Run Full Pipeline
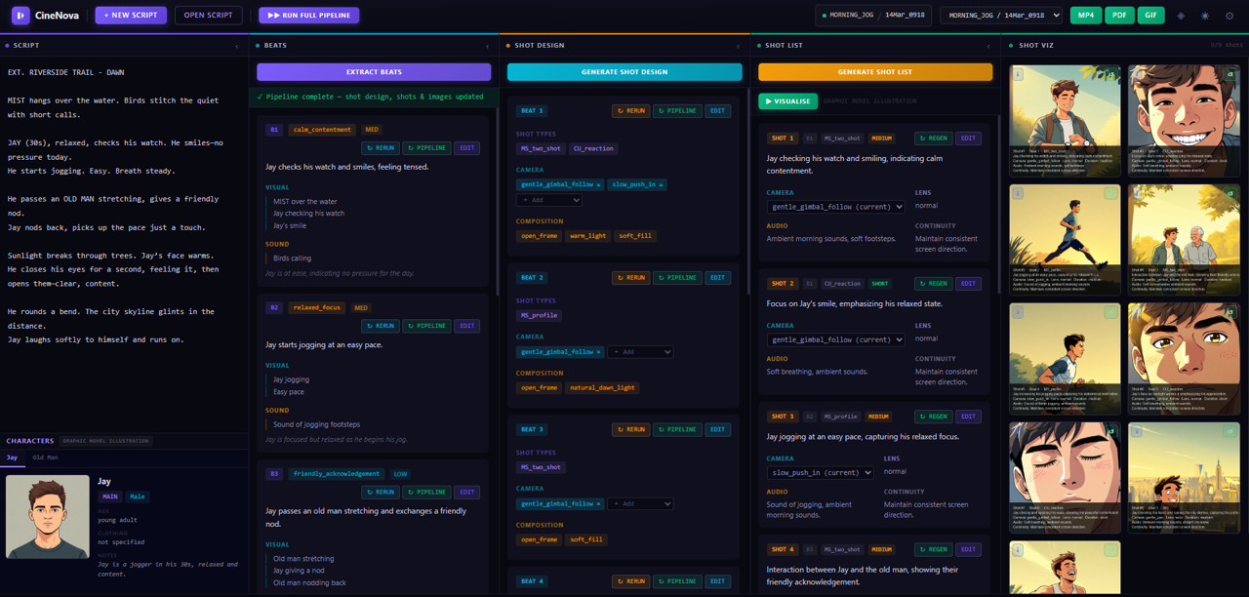The height and width of the screenshot is (597, 1249). [x=309, y=16]
